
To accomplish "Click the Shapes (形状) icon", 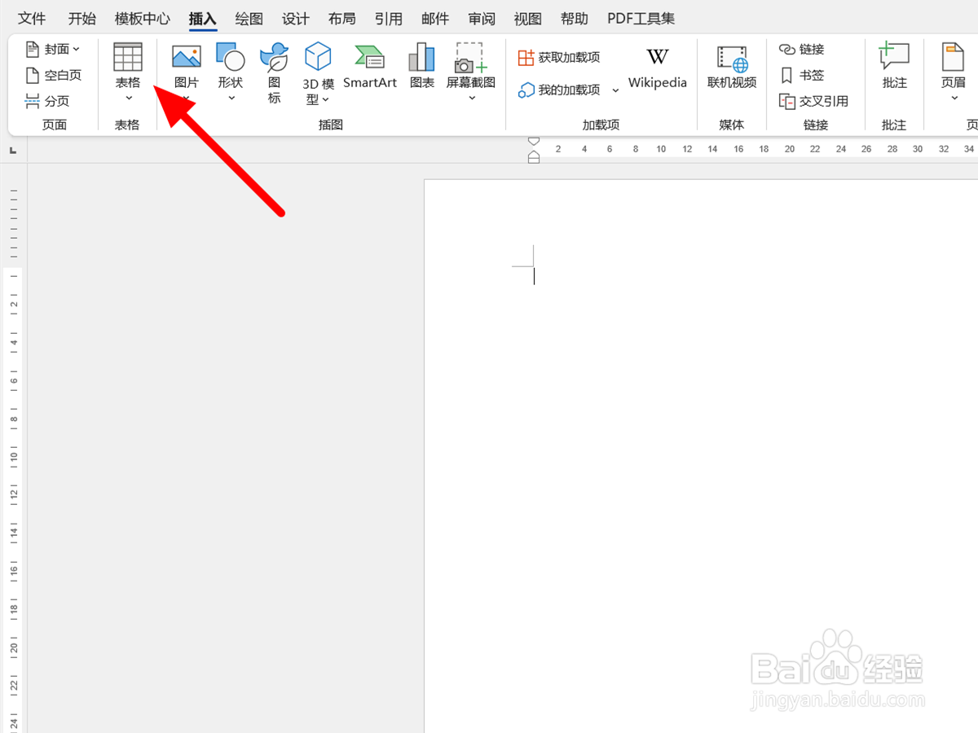I will [x=231, y=57].
